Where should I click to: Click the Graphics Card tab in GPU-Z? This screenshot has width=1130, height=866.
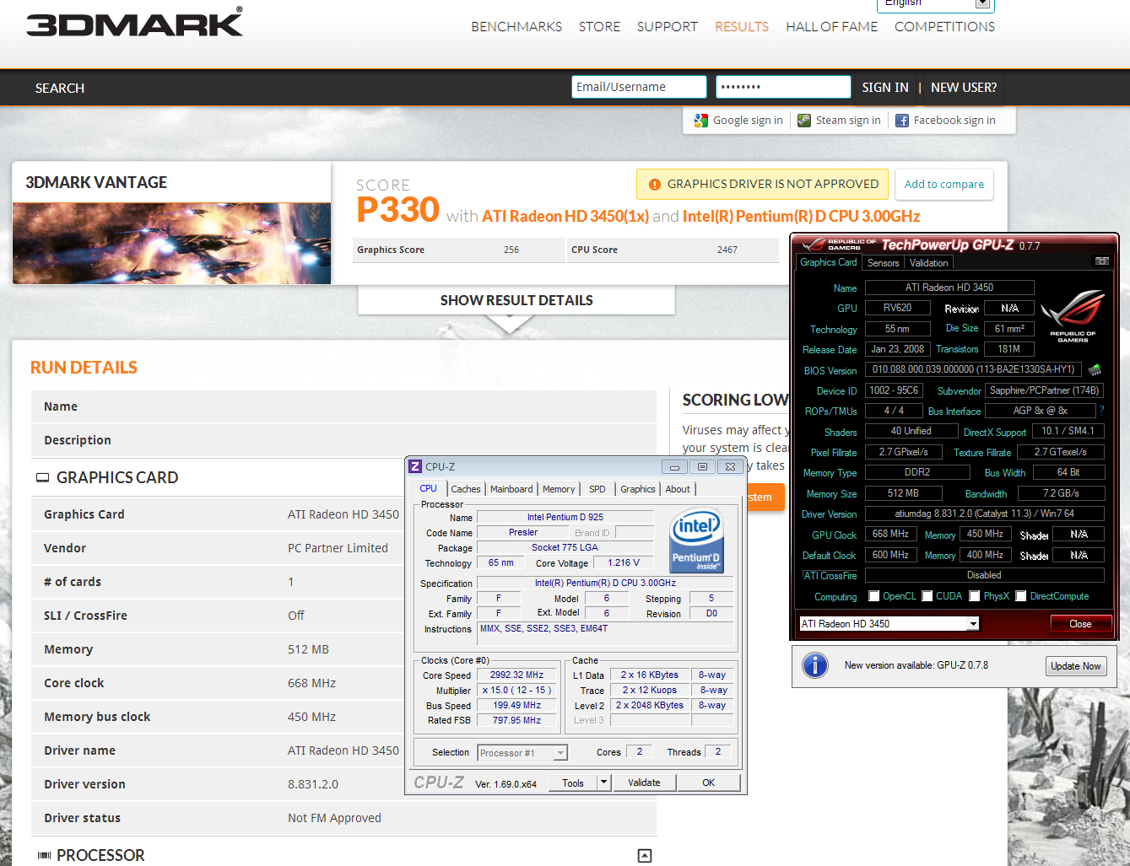pyautogui.click(x=829, y=262)
